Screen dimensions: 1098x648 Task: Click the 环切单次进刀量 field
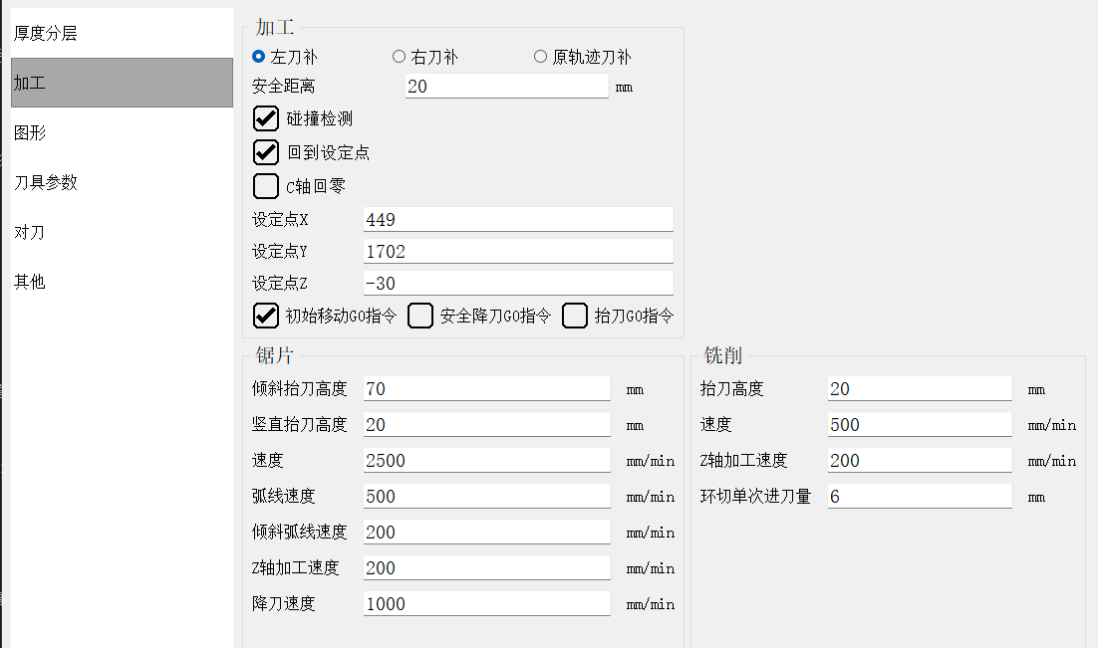pyautogui.click(x=920, y=497)
